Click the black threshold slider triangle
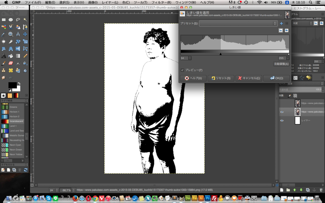This screenshot has width=325, height=203. coord(221,54)
